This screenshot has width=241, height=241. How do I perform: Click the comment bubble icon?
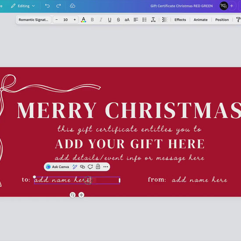tap(90, 167)
